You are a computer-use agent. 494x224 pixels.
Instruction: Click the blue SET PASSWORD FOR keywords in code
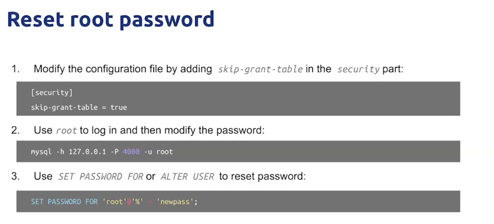[64, 202]
